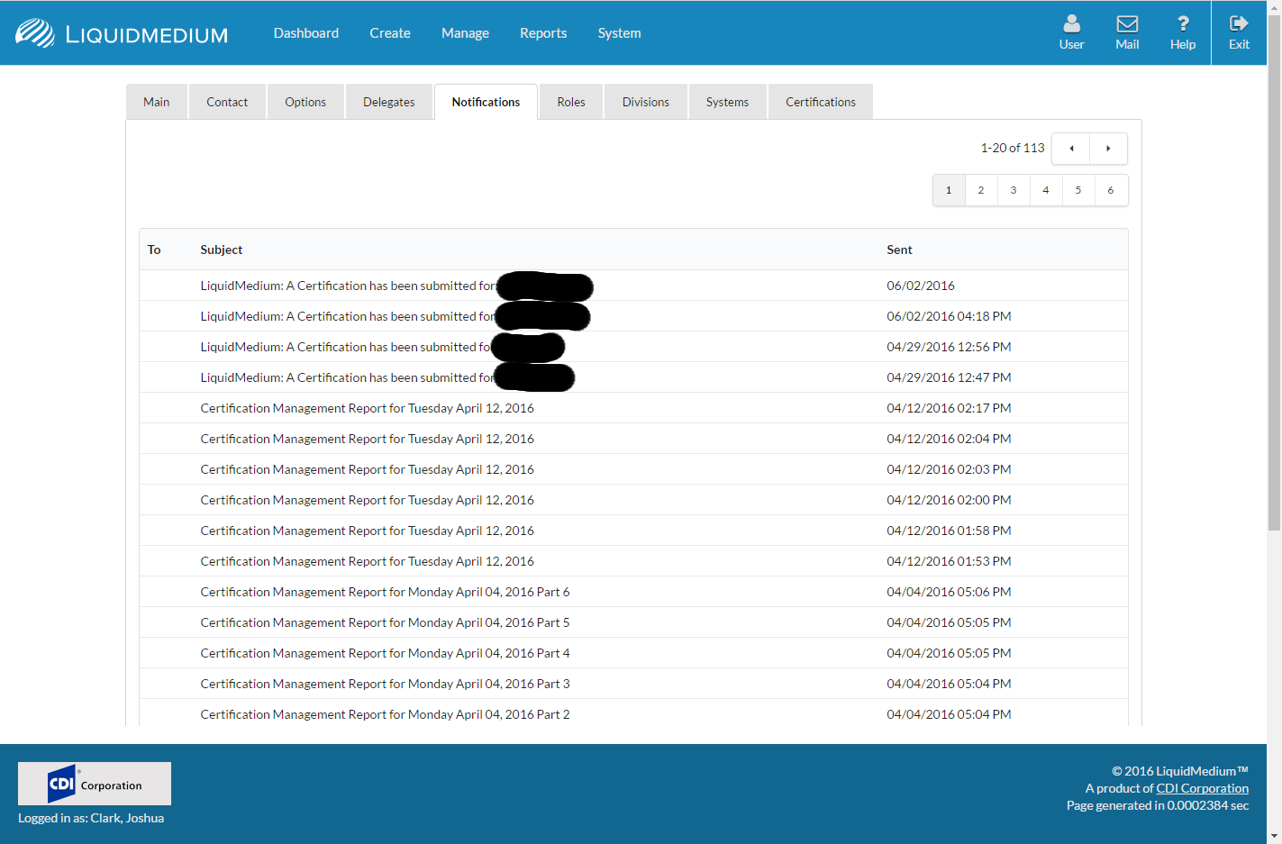Open the Divisions tab
The width and height of the screenshot is (1282, 844).
(645, 102)
